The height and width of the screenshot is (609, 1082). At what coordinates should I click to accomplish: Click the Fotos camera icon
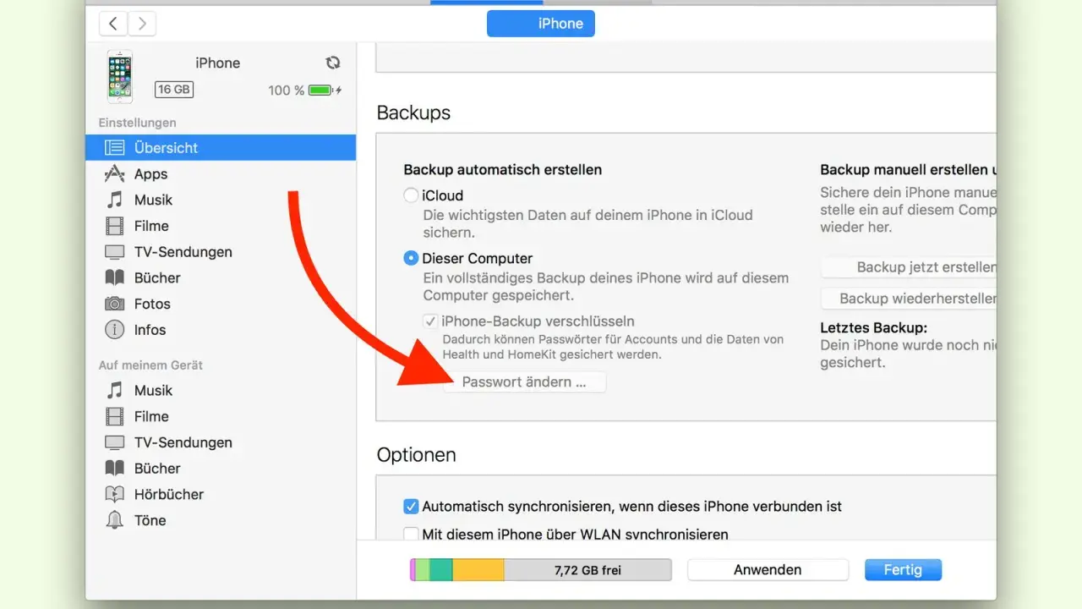(114, 304)
